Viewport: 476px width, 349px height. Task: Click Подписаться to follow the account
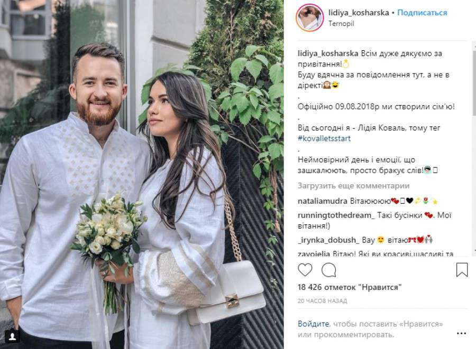422,13
